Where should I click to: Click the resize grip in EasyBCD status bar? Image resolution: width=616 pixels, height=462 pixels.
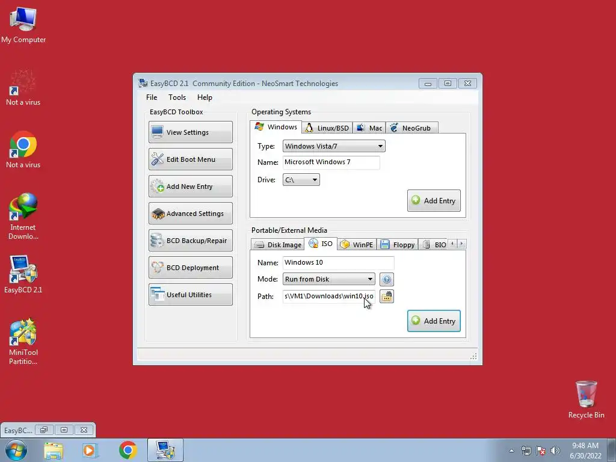click(473, 356)
